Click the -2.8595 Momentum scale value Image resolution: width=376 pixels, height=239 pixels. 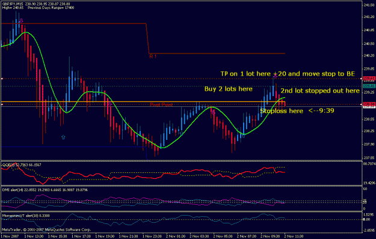click(369, 231)
